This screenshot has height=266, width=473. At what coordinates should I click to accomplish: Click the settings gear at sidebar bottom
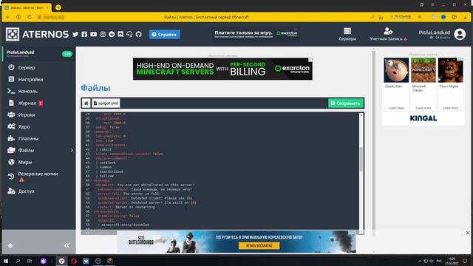10,245
